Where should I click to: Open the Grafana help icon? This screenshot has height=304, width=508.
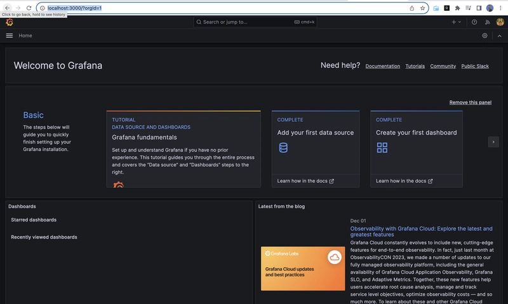(474, 22)
